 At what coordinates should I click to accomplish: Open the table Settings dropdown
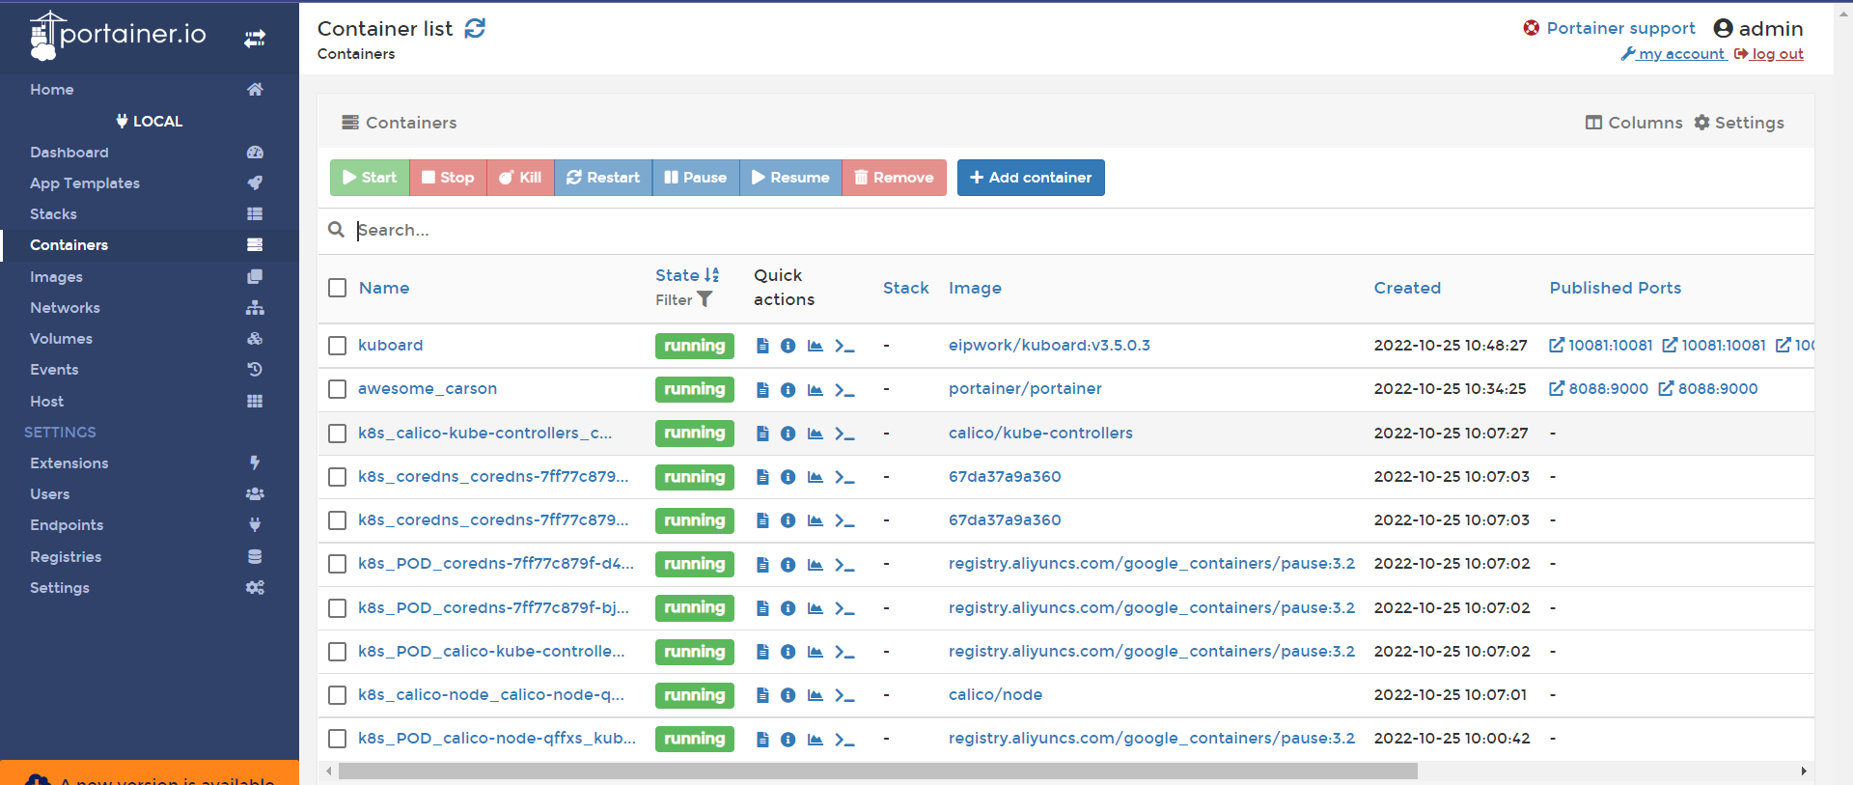coord(1739,123)
